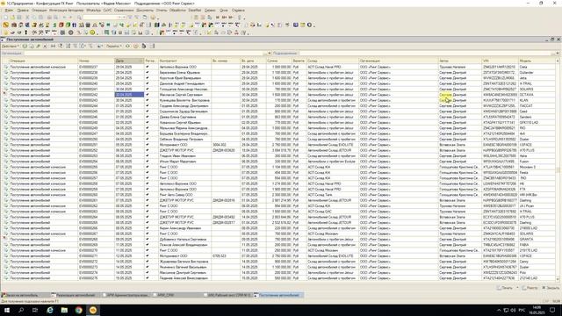Image resolution: width=562 pixels, height=316 pixels.
Task: Expand the search box dropdown in main toolbar
Action: point(119,18)
